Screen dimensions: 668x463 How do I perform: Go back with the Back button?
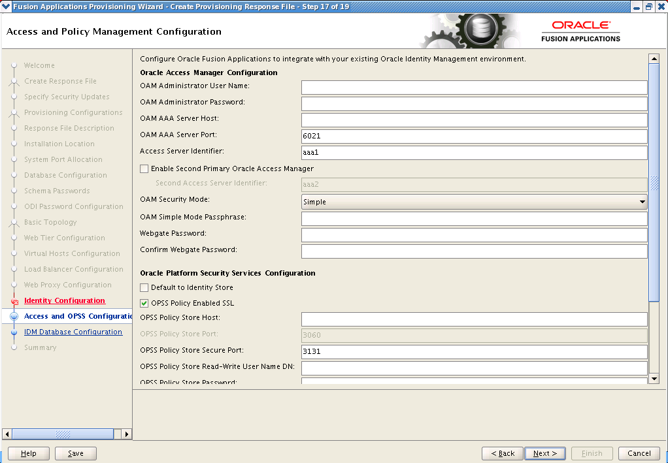tap(503, 453)
